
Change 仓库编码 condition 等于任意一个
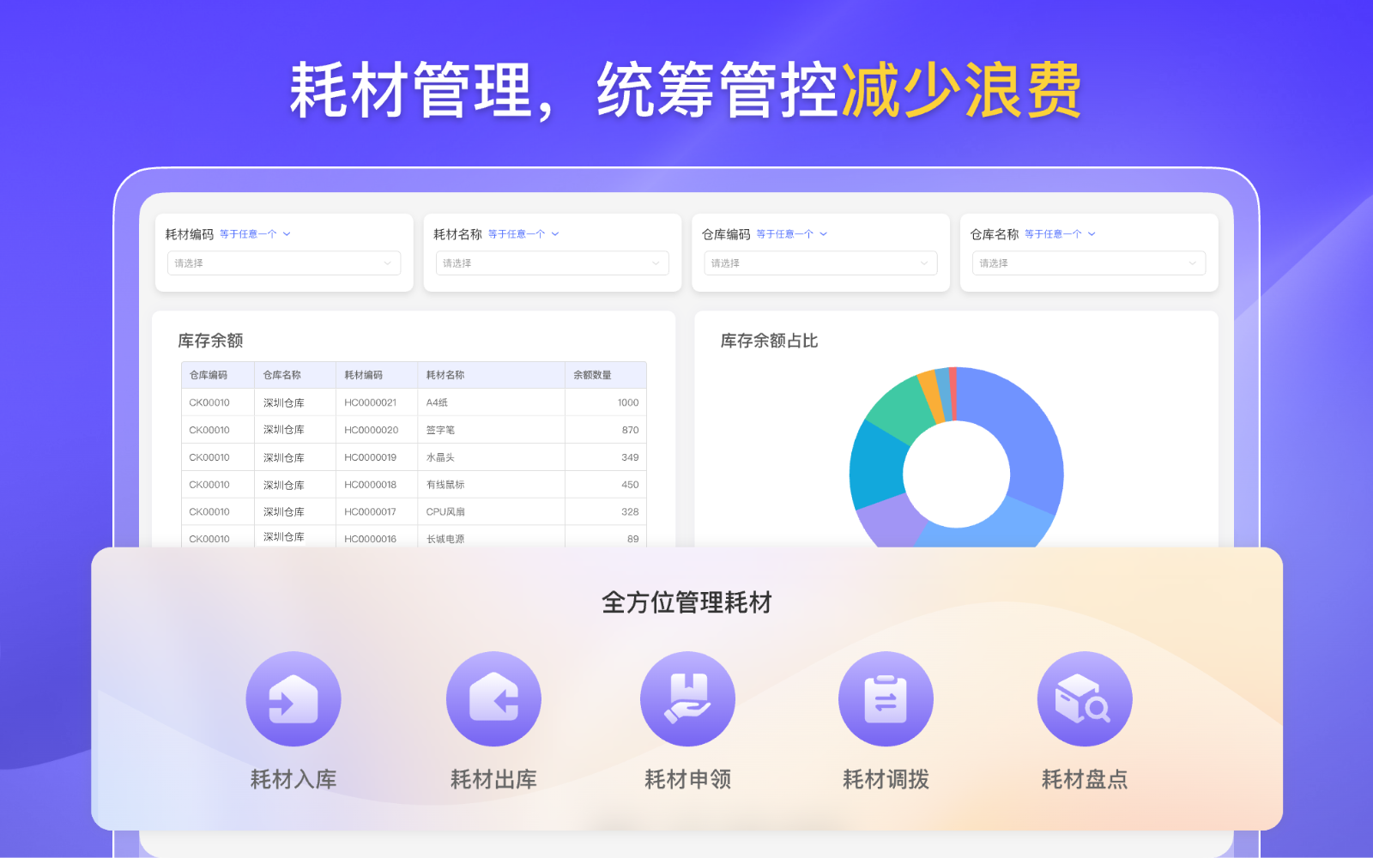click(x=791, y=234)
